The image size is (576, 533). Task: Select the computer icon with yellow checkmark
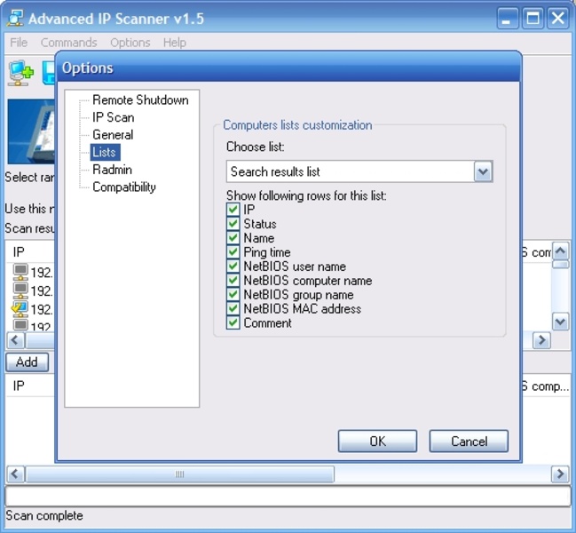point(20,309)
